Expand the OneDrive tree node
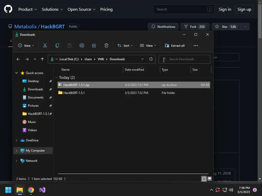Viewport: 262px width, 196px height. pos(16,140)
